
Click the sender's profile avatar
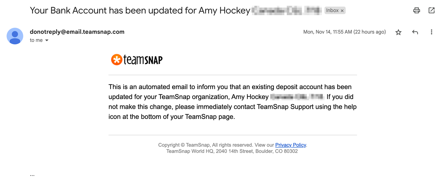[15, 36]
